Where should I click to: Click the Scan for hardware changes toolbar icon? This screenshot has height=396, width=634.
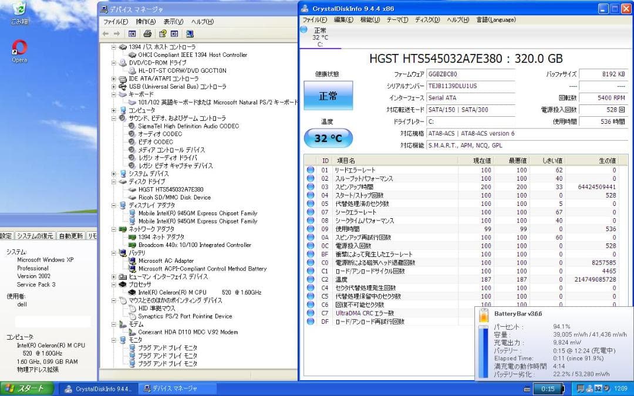pyautogui.click(x=190, y=33)
